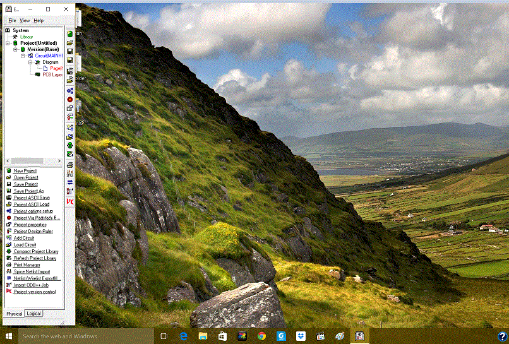The width and height of the screenshot is (509, 344).
Task: Select the Version(Base) tree item
Action: pyautogui.click(x=43, y=49)
